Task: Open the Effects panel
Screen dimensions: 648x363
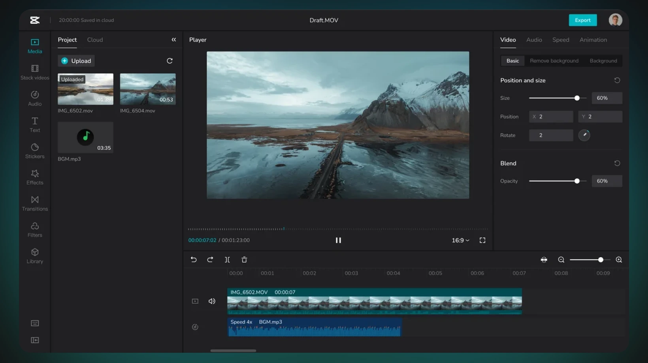Action: (35, 177)
